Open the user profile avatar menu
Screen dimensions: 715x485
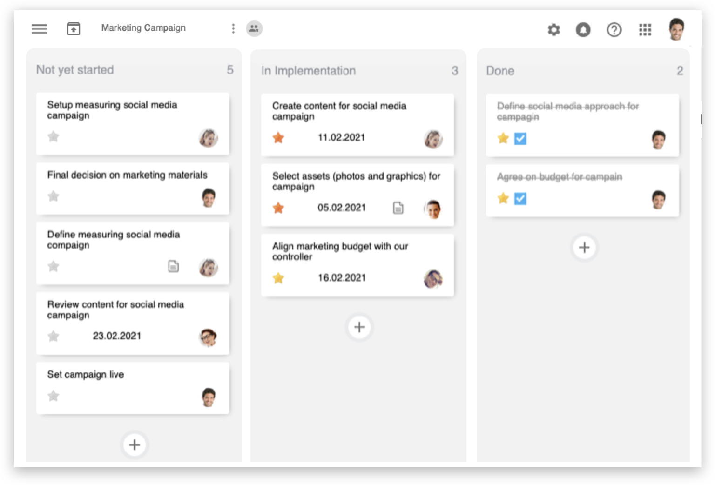(676, 30)
